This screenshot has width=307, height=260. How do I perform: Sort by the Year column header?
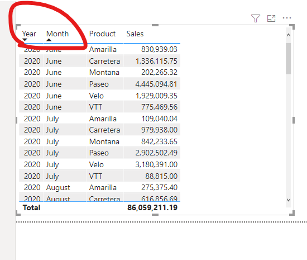tap(29, 34)
